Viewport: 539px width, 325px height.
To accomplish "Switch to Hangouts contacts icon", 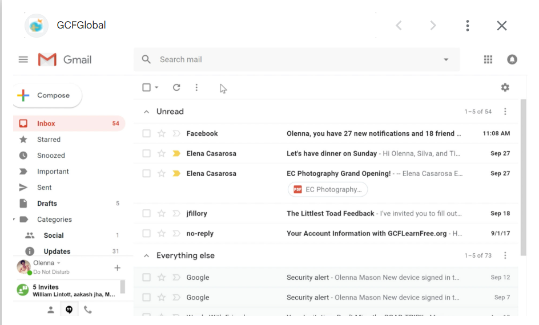I will (50, 310).
